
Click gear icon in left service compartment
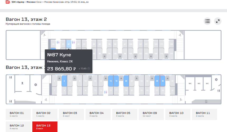click(36, 85)
